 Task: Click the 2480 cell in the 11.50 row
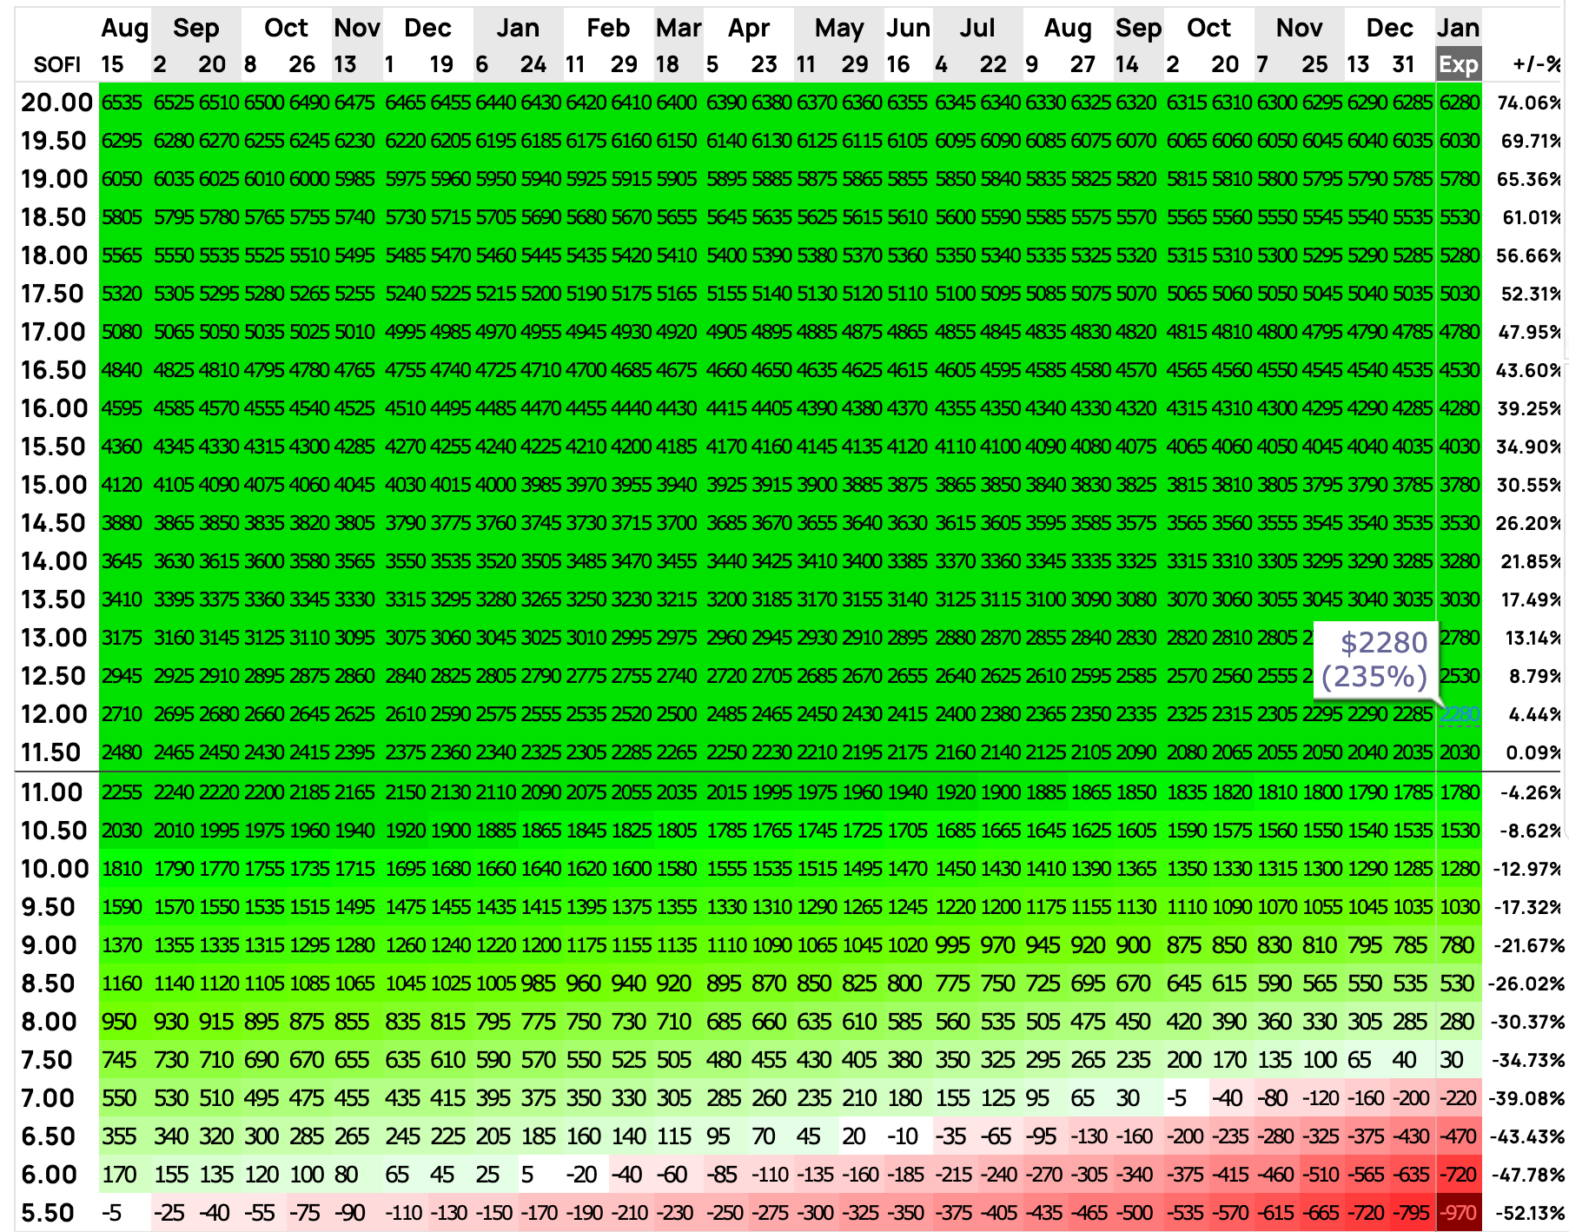122,752
